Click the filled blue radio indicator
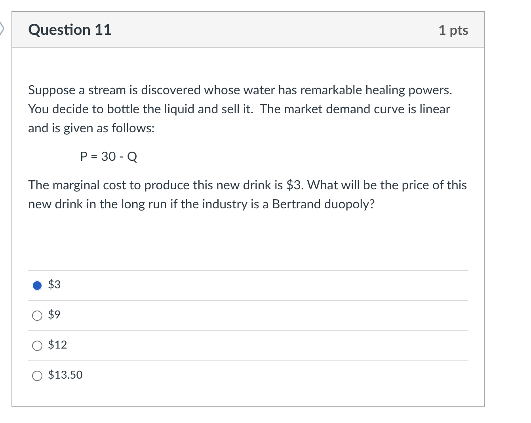This screenshot has width=531, height=423. tap(37, 285)
